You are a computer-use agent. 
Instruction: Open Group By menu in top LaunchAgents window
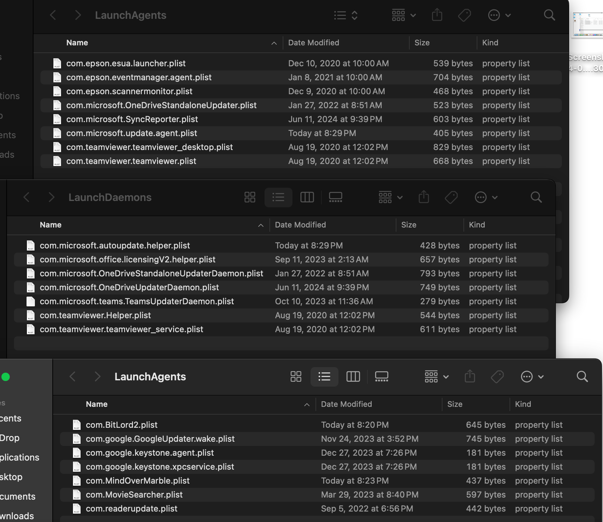[x=403, y=15]
